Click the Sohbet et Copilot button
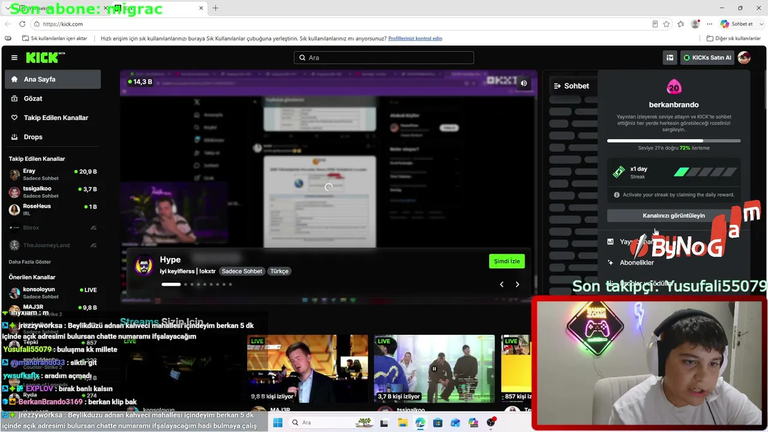 click(x=737, y=24)
